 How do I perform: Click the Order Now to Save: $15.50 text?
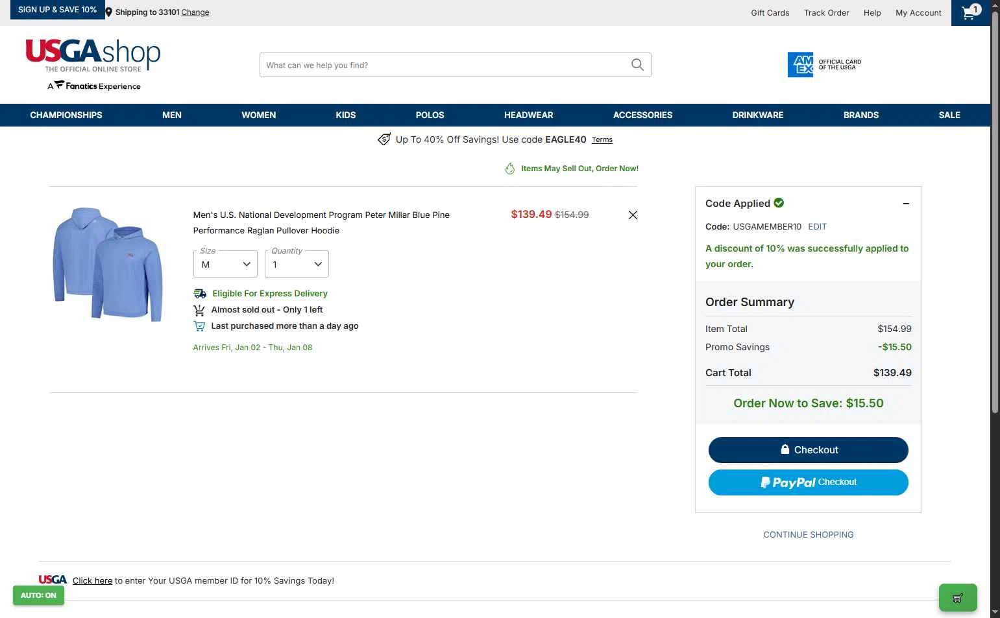[809, 403]
